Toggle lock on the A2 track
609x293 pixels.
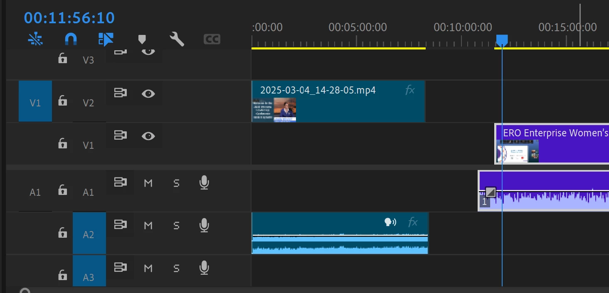(x=62, y=232)
